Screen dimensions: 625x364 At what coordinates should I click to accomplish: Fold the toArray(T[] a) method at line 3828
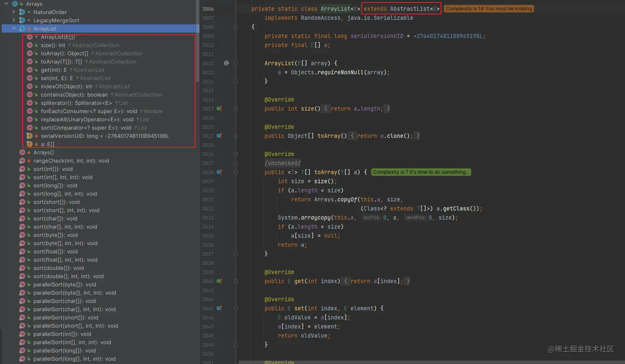point(236,172)
